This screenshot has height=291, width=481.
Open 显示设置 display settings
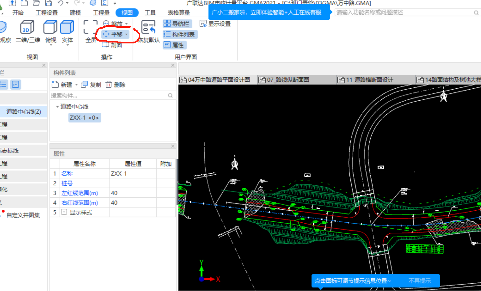215,24
